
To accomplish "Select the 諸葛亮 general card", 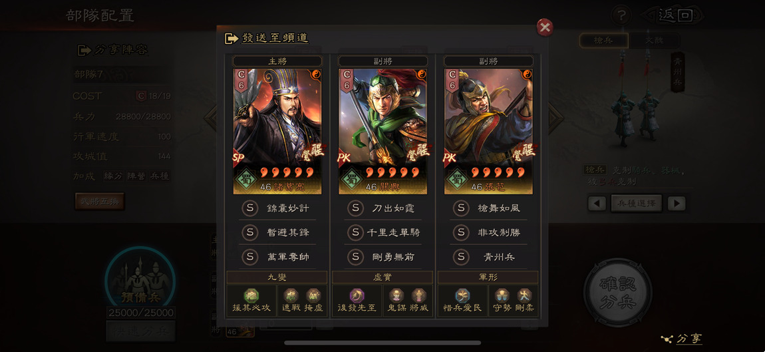I will point(277,131).
